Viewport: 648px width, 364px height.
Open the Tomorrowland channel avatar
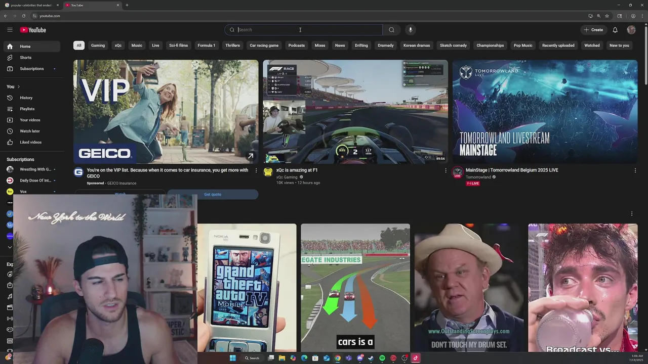click(458, 172)
